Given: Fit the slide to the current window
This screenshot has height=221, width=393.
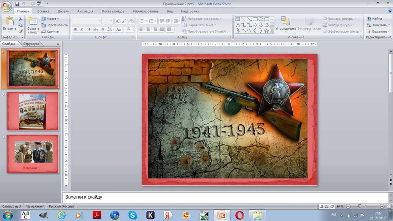Looking at the screenshot, I should coord(389,207).
